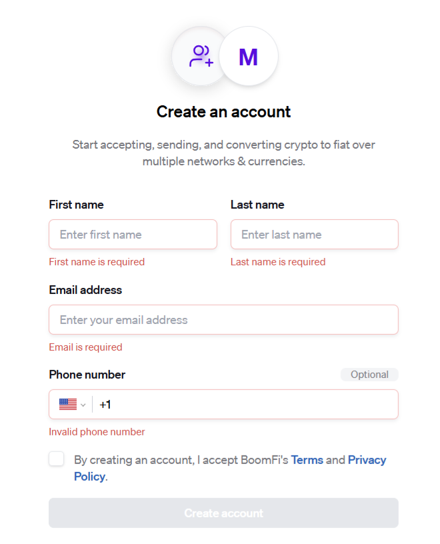Open the Terms link
The width and height of the screenshot is (440, 544).
(307, 460)
